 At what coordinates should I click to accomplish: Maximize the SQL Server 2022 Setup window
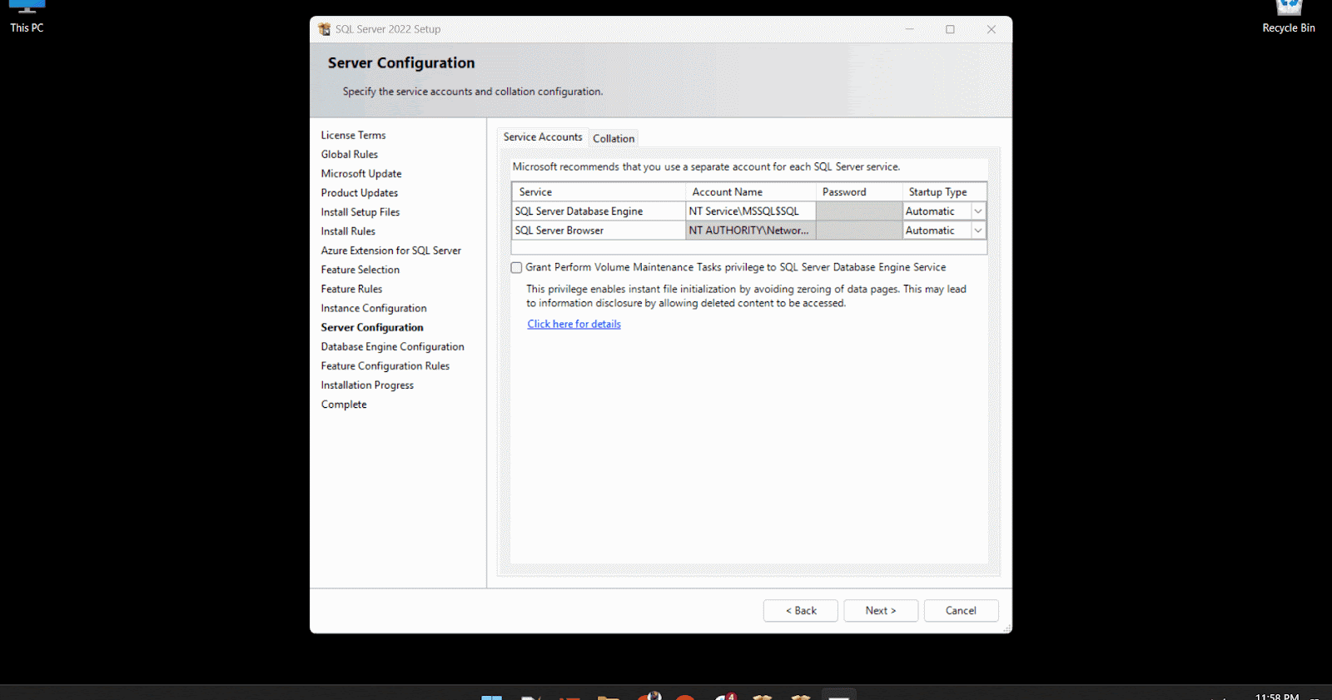click(950, 29)
